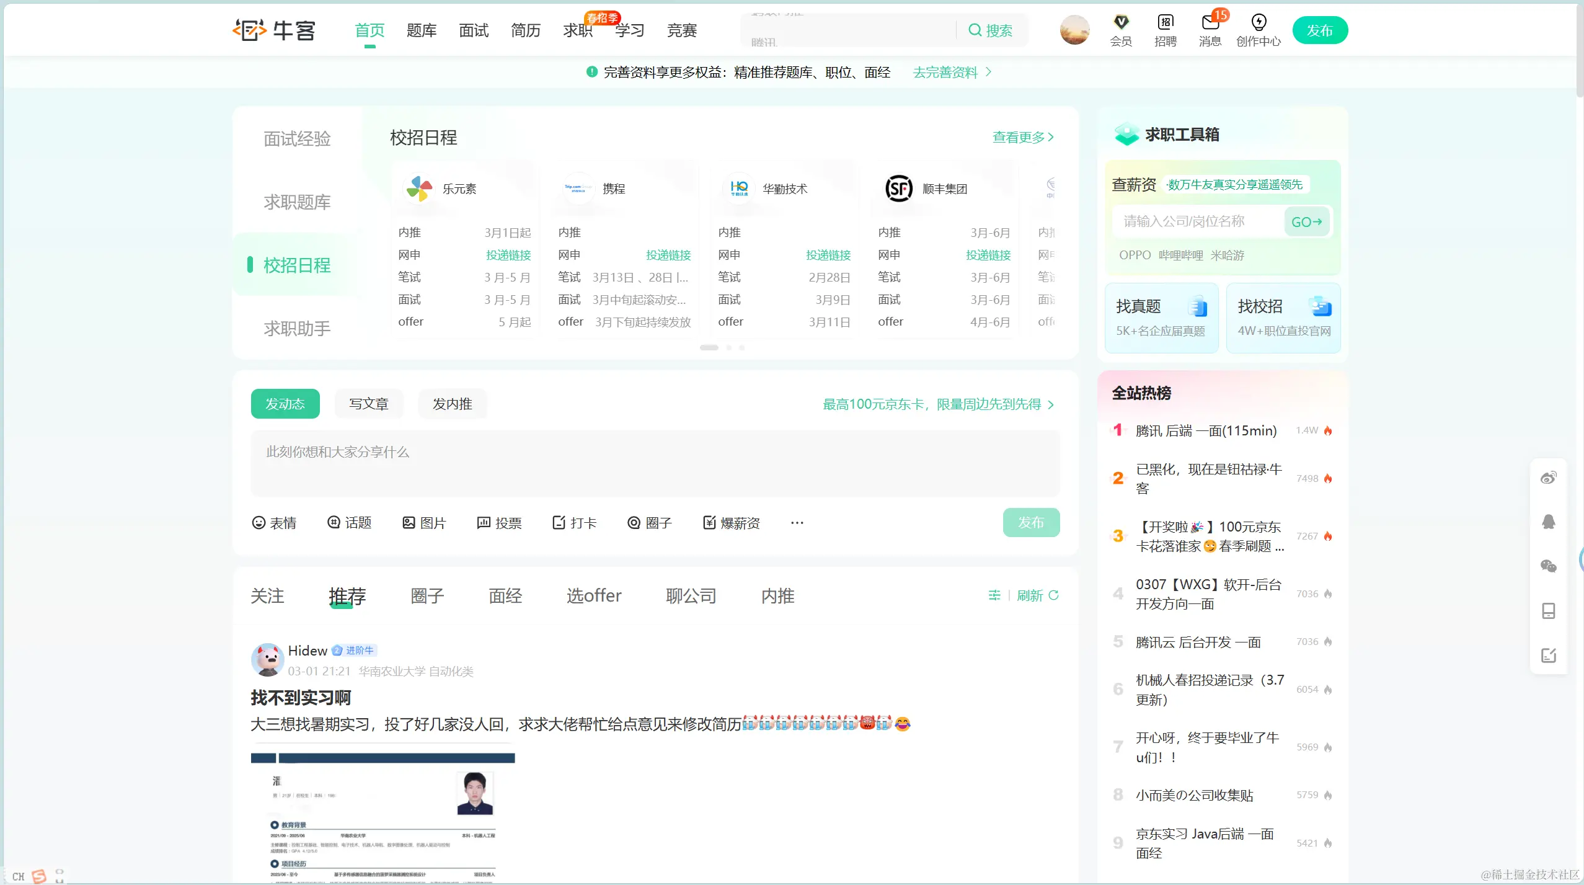Image resolution: width=1584 pixels, height=885 pixels.
Task: Switch to the 选offer feed tab
Action: [x=593, y=596]
